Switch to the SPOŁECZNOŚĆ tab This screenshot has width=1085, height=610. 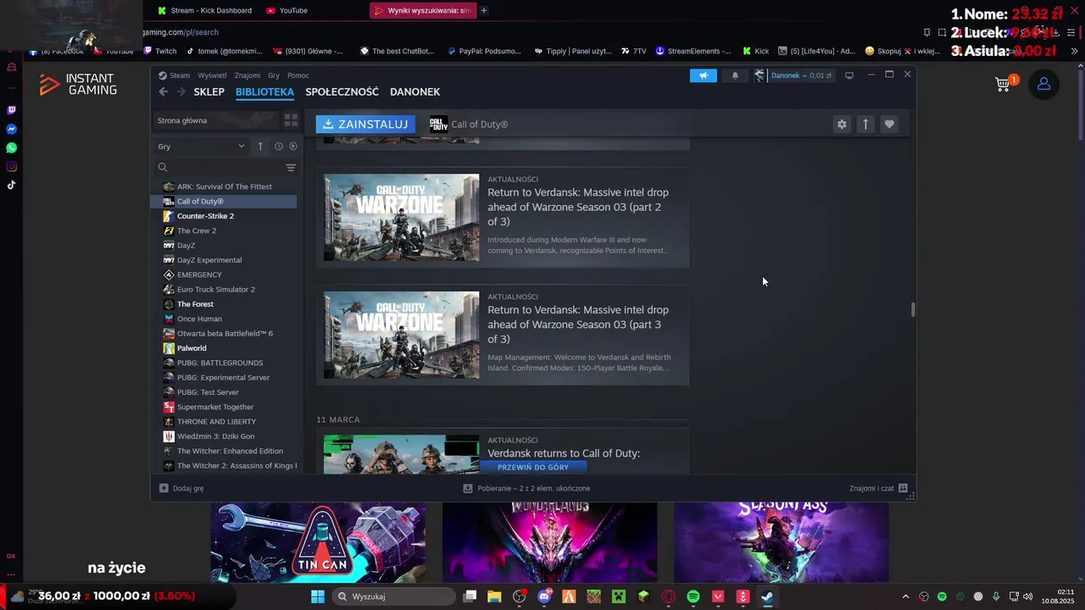342,91
